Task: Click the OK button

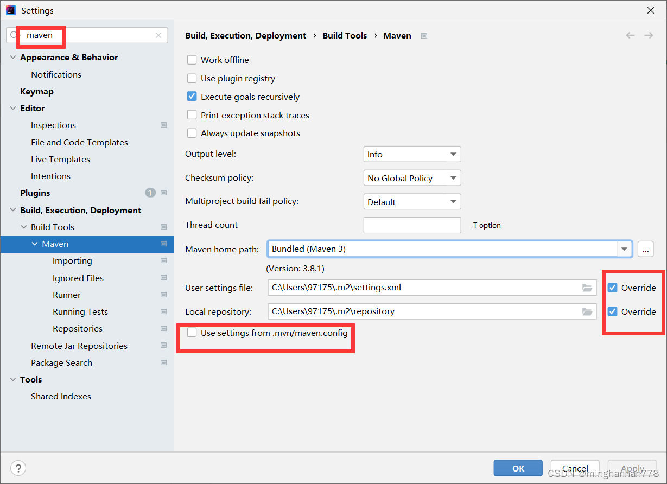Action: [518, 468]
